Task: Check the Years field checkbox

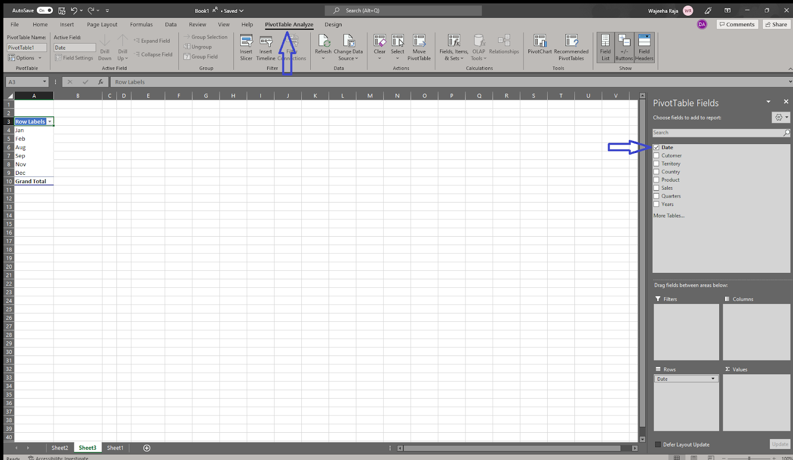Action: pos(656,204)
